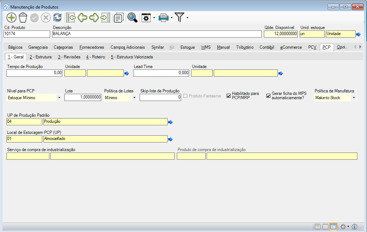Screen dimensions: 367x232
Task: Expand the filter options dropdown arrow
Action: [187, 18]
